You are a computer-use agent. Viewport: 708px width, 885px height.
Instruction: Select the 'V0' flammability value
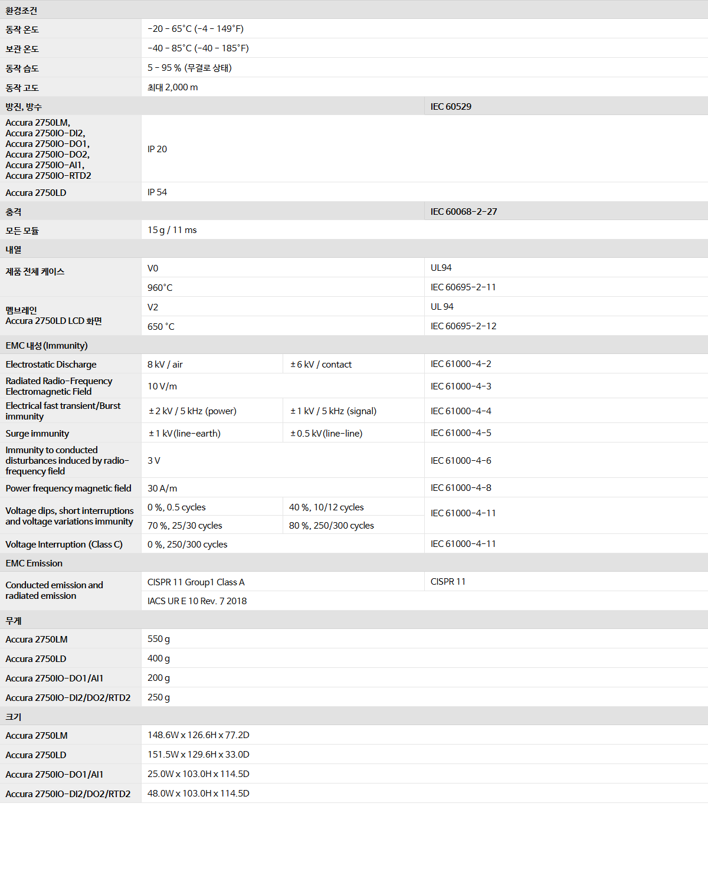click(x=153, y=268)
